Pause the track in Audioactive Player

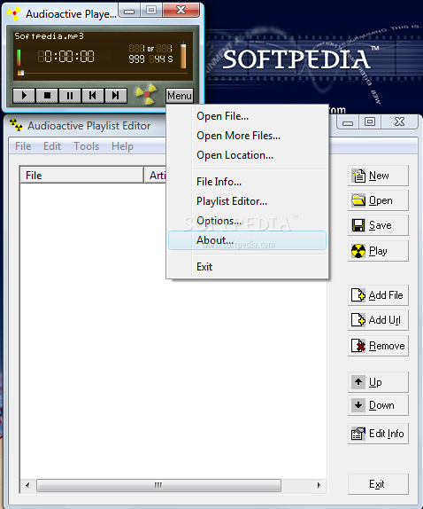(x=70, y=96)
